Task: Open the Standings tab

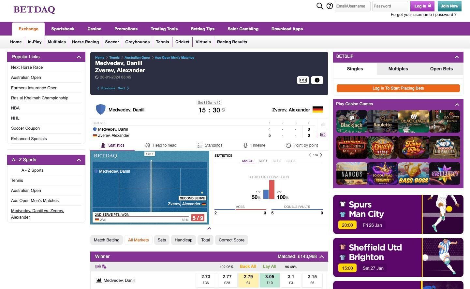Action: coord(210,145)
